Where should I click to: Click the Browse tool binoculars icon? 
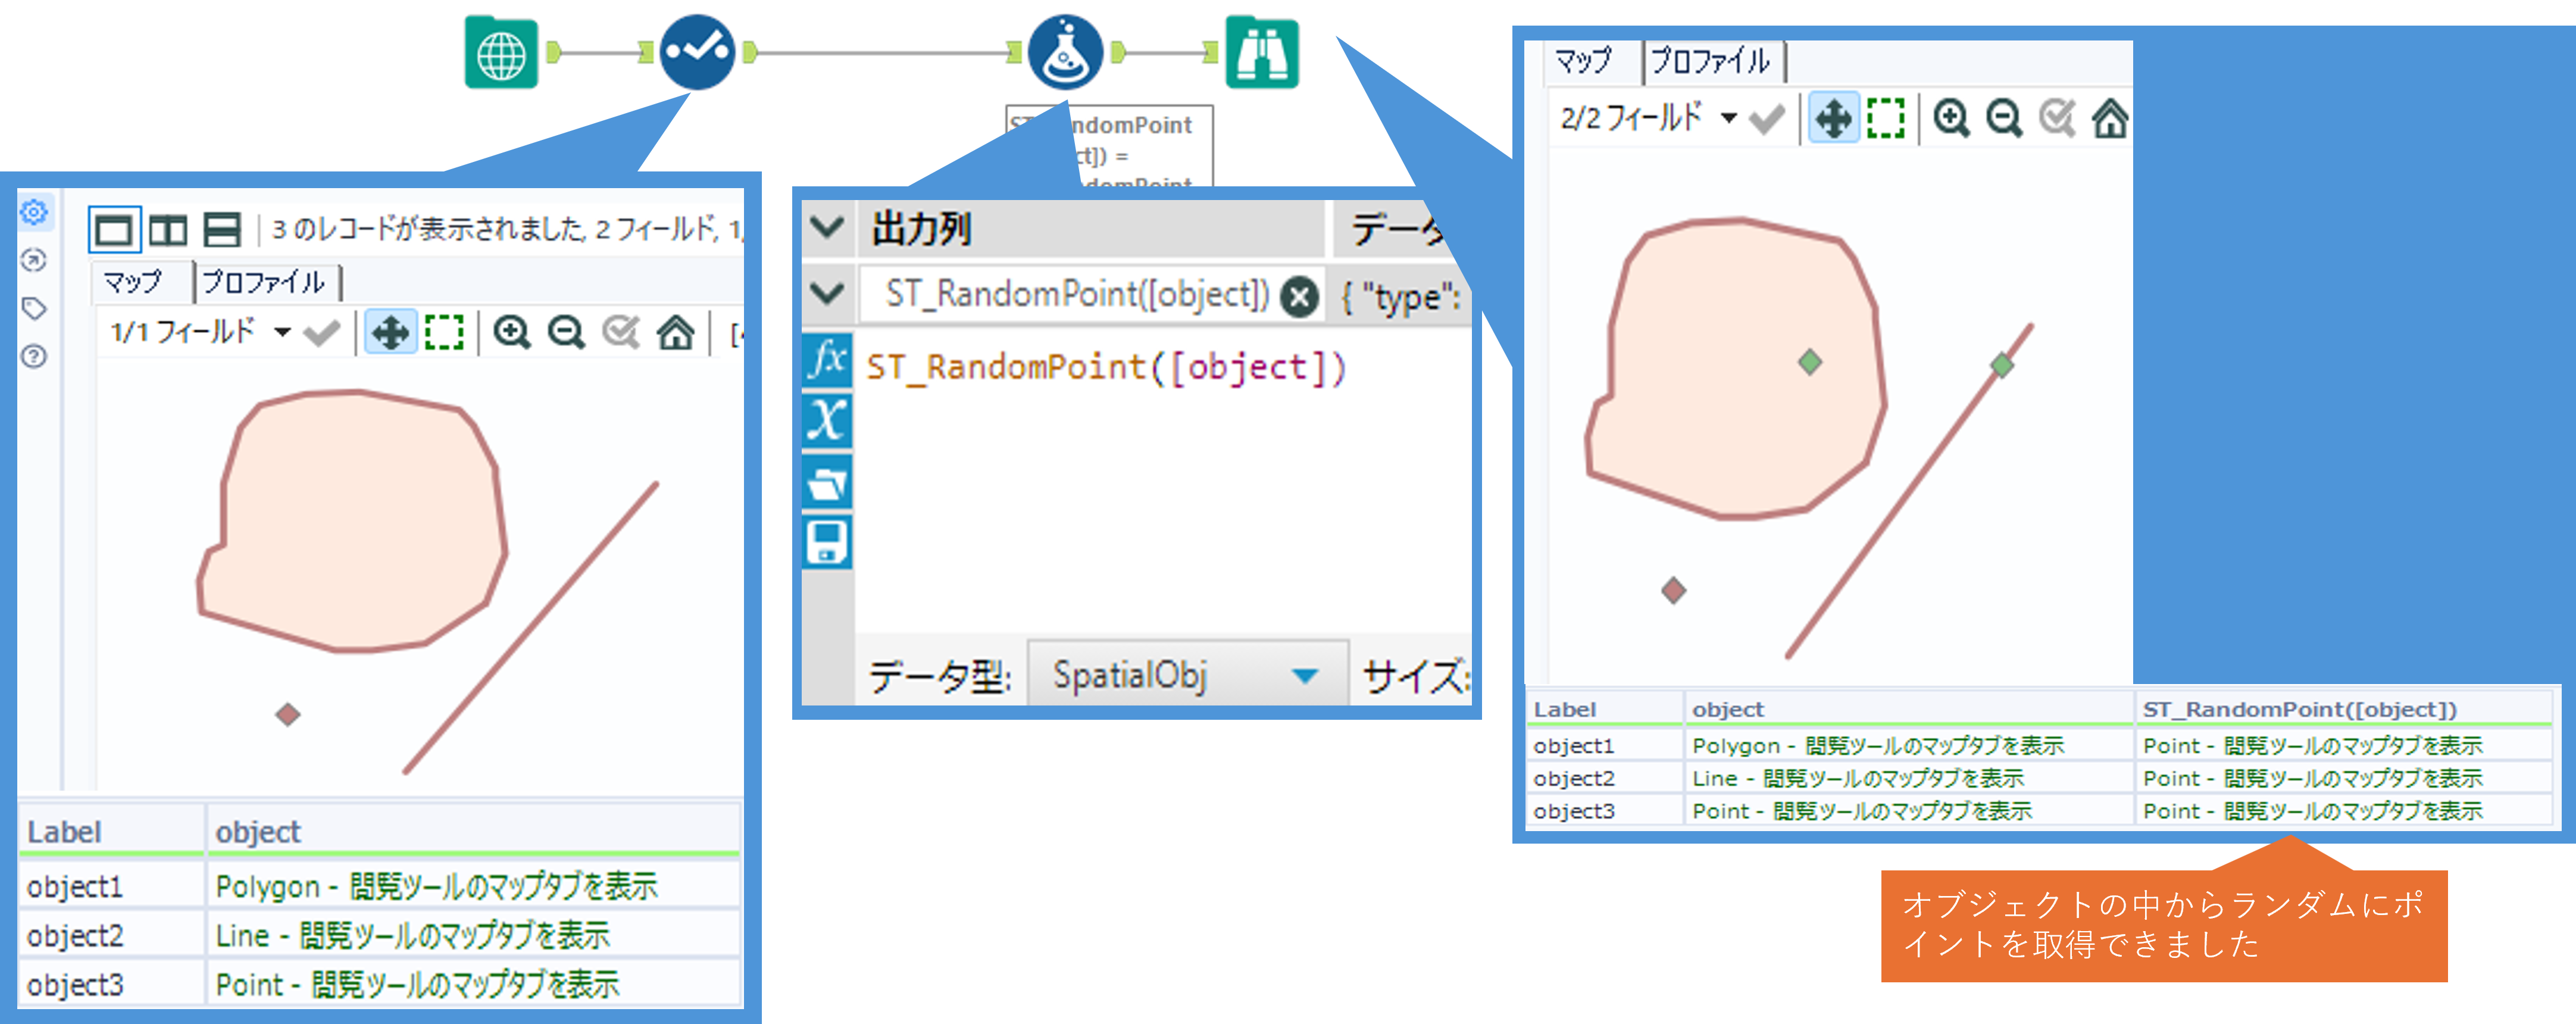pos(1262,53)
